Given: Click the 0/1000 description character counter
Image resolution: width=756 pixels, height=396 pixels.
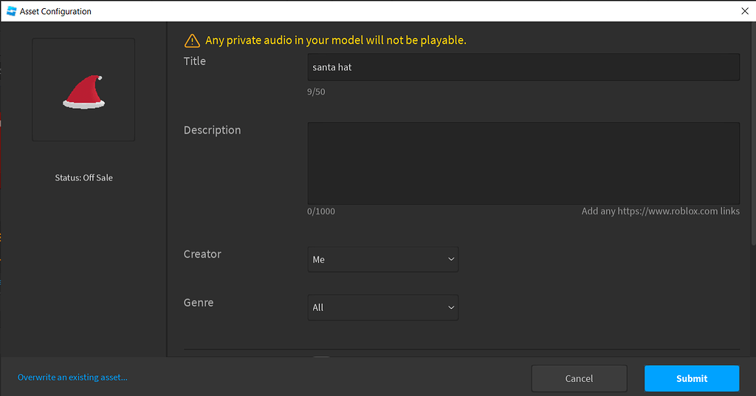Looking at the screenshot, I should coord(321,211).
